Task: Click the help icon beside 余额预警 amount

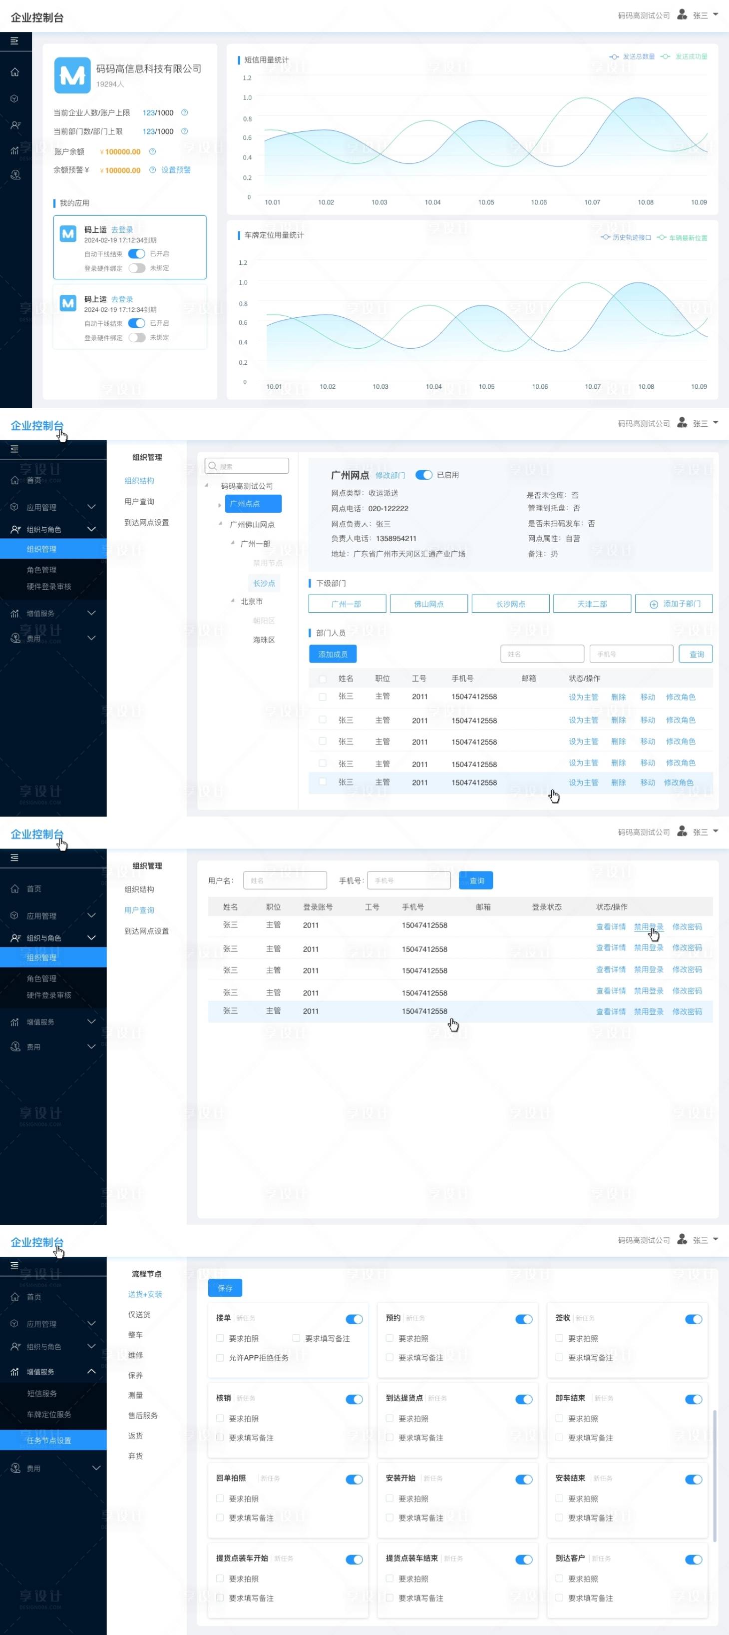Action: point(152,169)
